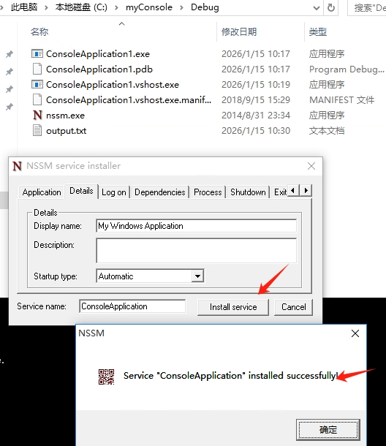Expand the address bar history dropdown

tap(317, 8)
